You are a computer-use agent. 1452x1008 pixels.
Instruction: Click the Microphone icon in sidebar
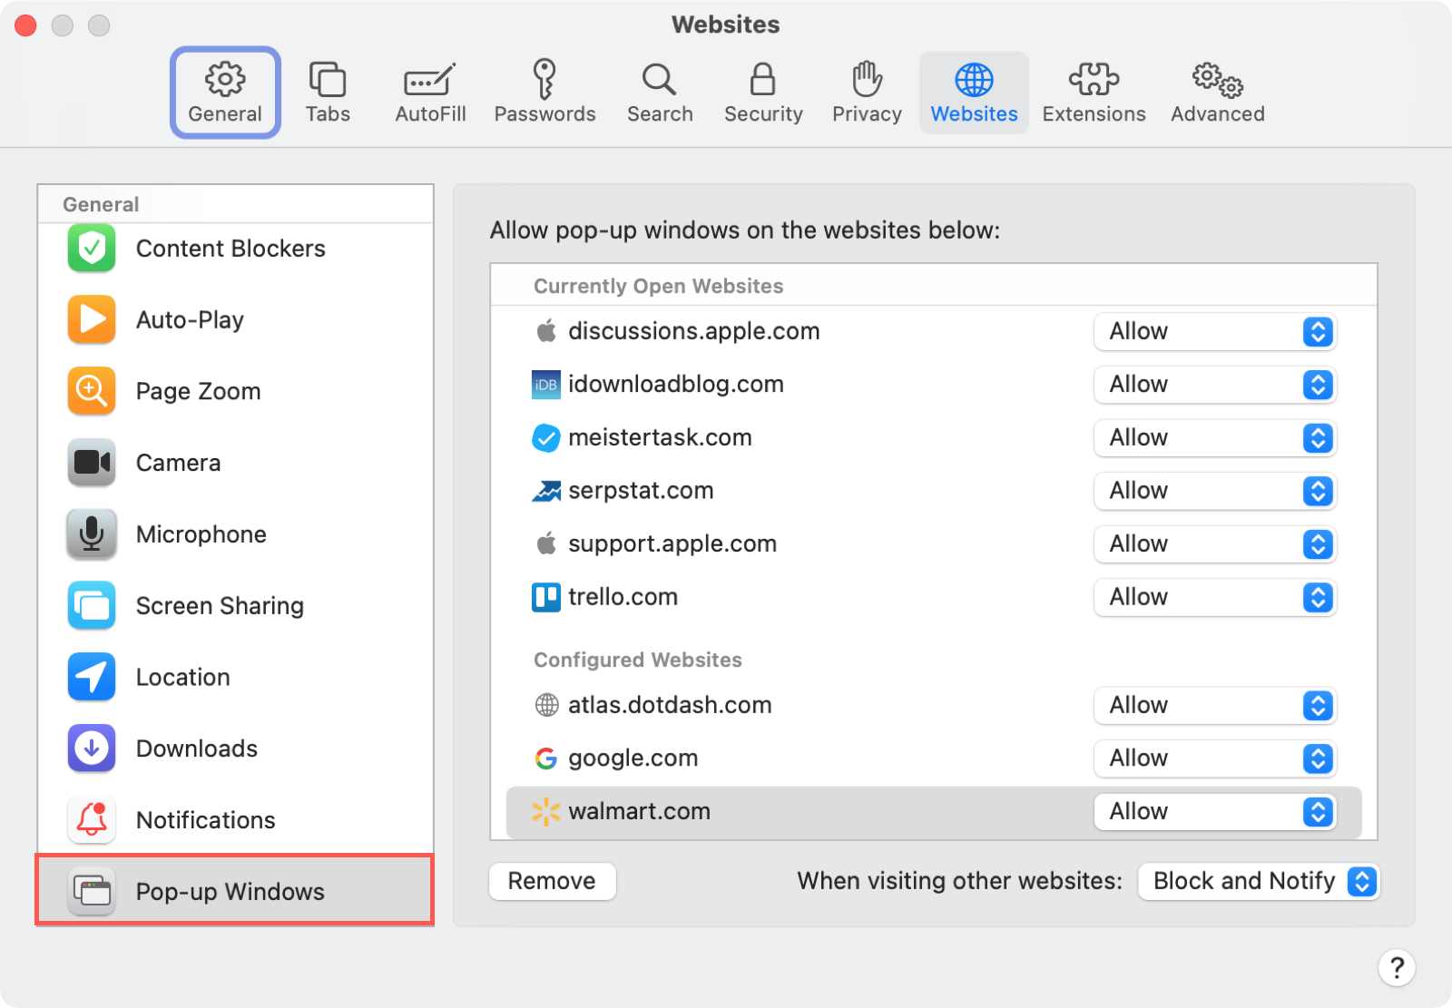click(x=92, y=534)
